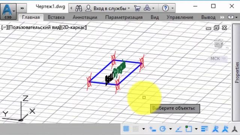The height and width of the screenshot is (135, 240).
Task: Click the Autodesk A360 triangle icon
Action: click(147, 8)
